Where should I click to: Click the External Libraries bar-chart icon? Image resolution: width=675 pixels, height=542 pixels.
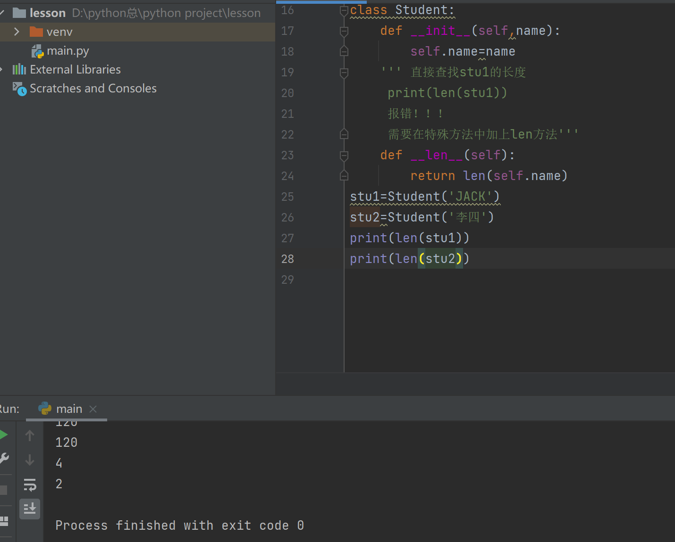pos(19,70)
